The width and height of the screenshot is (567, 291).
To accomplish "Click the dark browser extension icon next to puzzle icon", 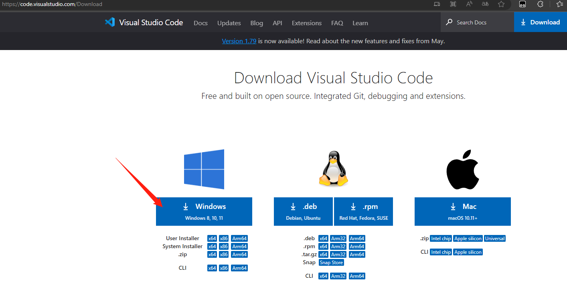I will pos(522,4).
